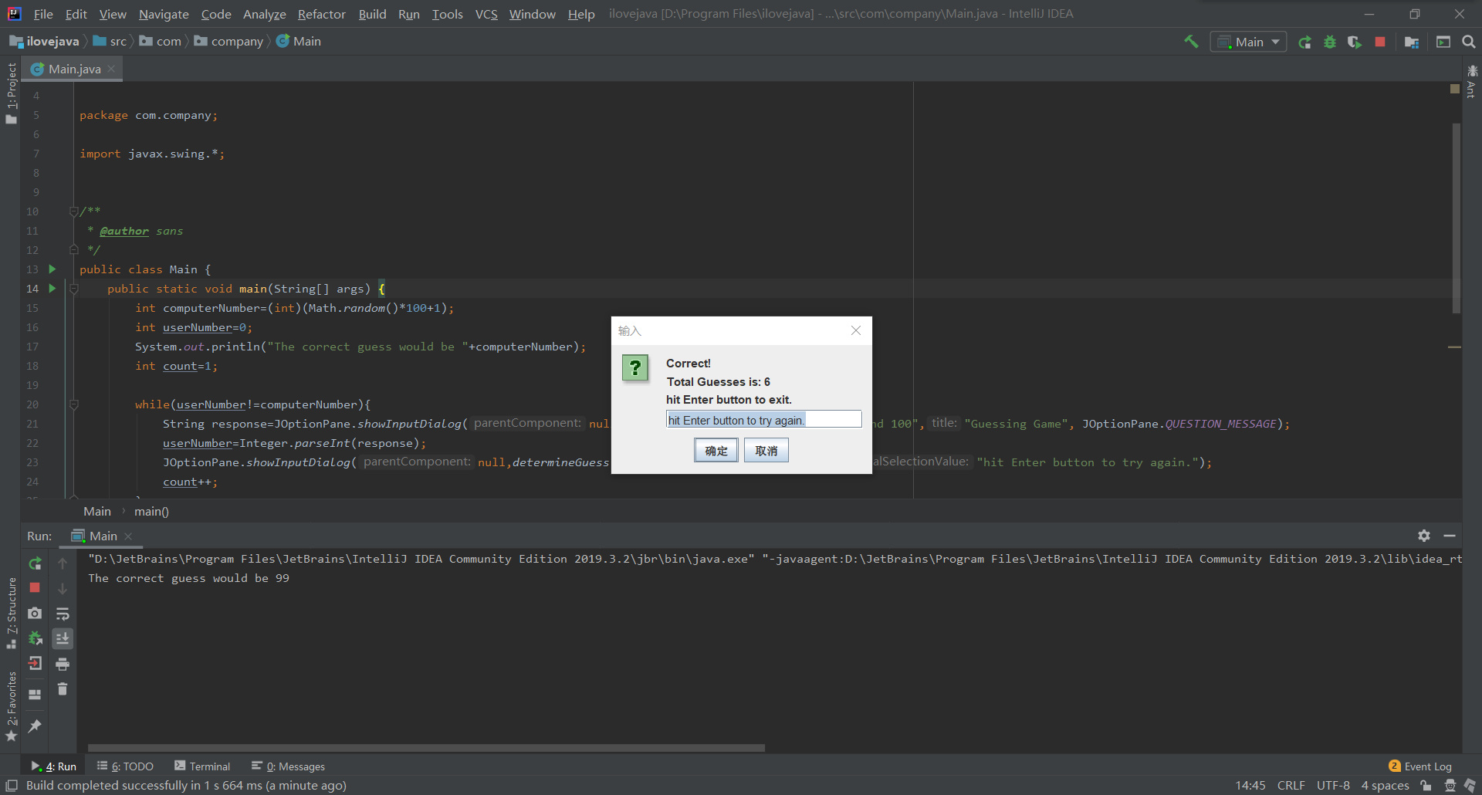Click the Up the stack trace arrow
This screenshot has width=1482, height=795.
click(63, 563)
